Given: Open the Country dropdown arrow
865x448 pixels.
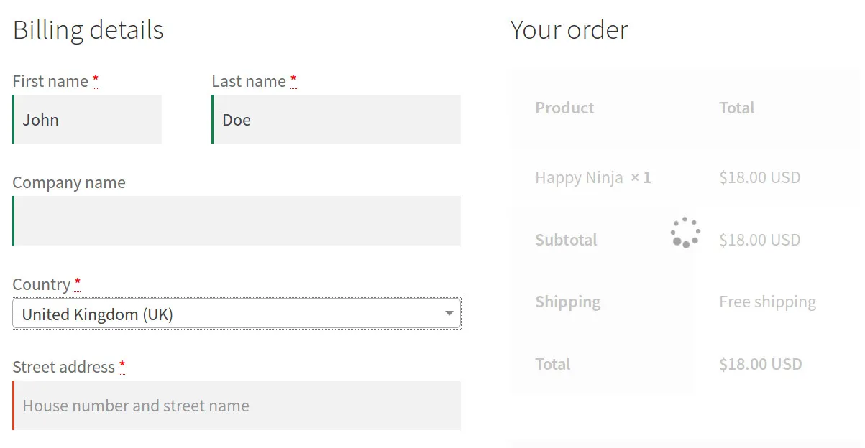Looking at the screenshot, I should tap(448, 314).
